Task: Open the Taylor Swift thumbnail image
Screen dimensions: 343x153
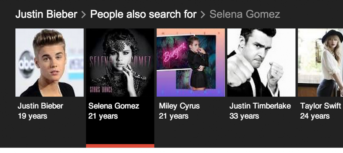Action: click(321, 63)
